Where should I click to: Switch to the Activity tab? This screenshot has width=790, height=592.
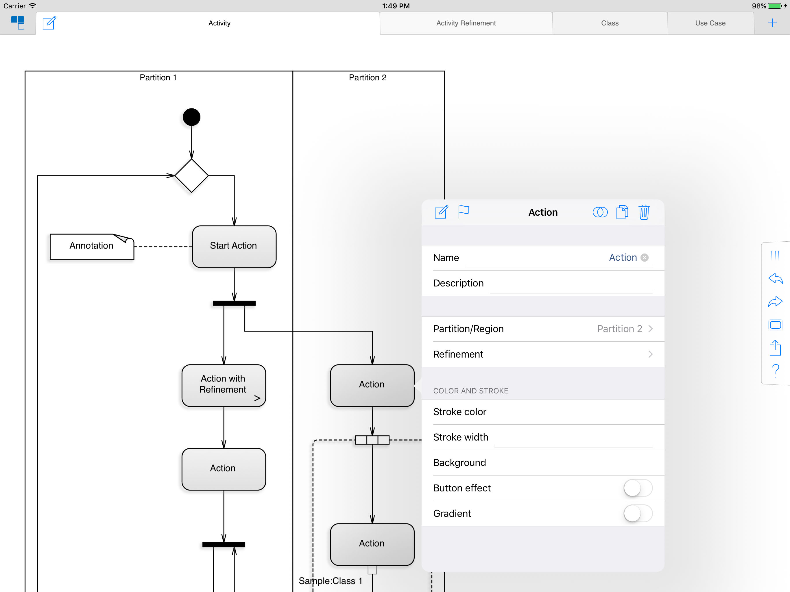219,23
